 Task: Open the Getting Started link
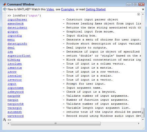point(95,9)
